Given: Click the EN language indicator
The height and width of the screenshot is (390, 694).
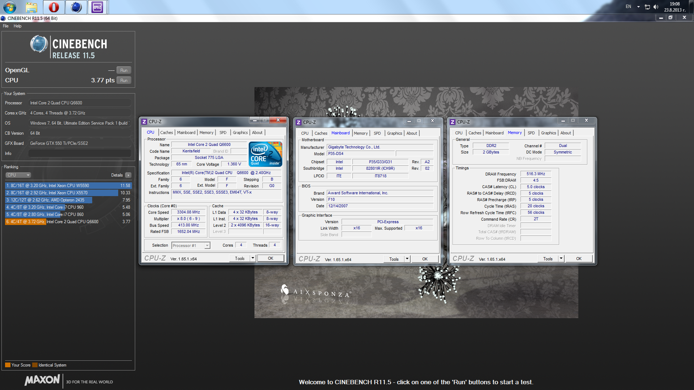Looking at the screenshot, I should 628,6.
